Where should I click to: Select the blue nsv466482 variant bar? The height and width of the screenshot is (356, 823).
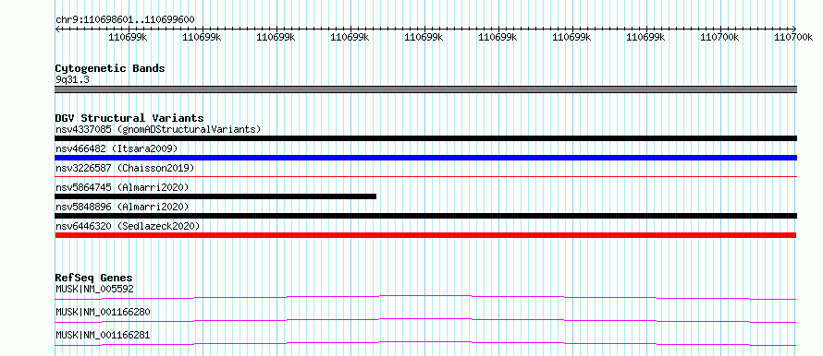coord(426,158)
